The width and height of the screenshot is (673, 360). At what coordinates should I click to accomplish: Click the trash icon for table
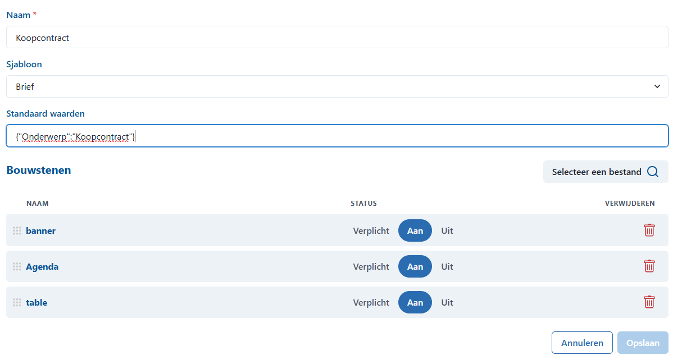pos(649,302)
